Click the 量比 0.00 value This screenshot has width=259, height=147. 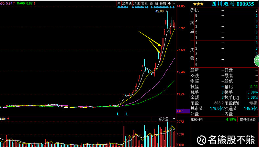[x=254, y=87]
